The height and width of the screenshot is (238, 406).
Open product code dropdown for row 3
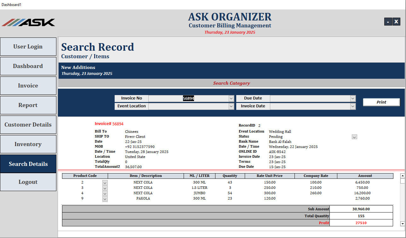point(105,188)
